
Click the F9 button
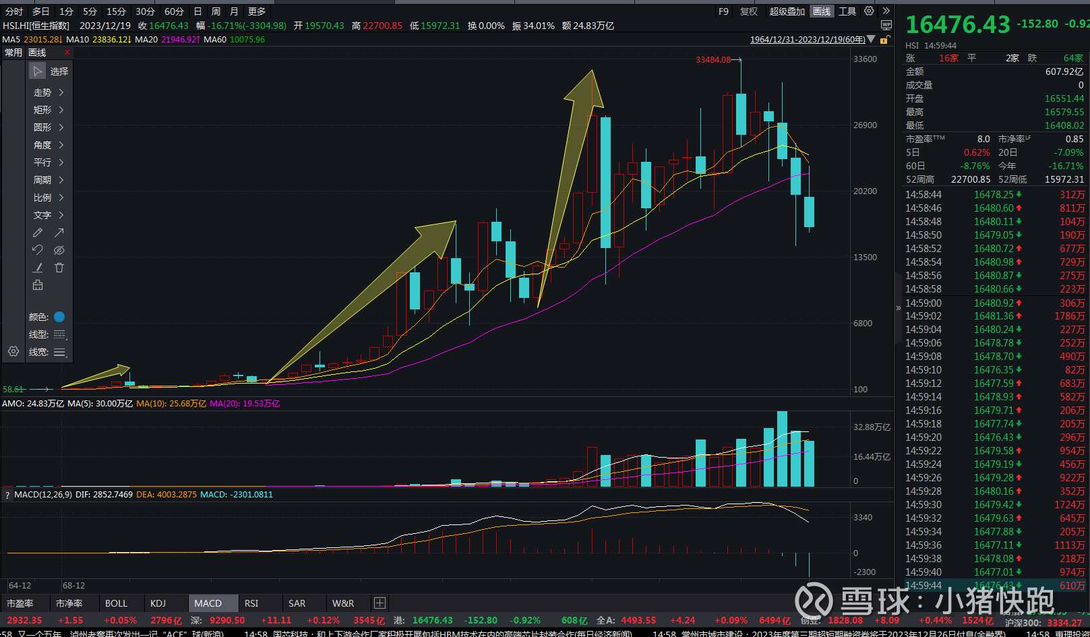point(723,11)
